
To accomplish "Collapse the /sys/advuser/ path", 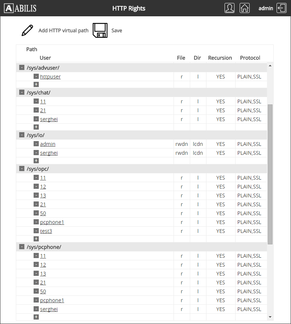I will coord(22,67).
